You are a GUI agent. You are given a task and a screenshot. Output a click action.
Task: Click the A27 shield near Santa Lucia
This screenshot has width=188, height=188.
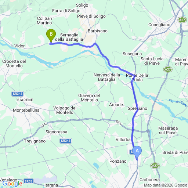pyautogui.click(x=168, y=69)
